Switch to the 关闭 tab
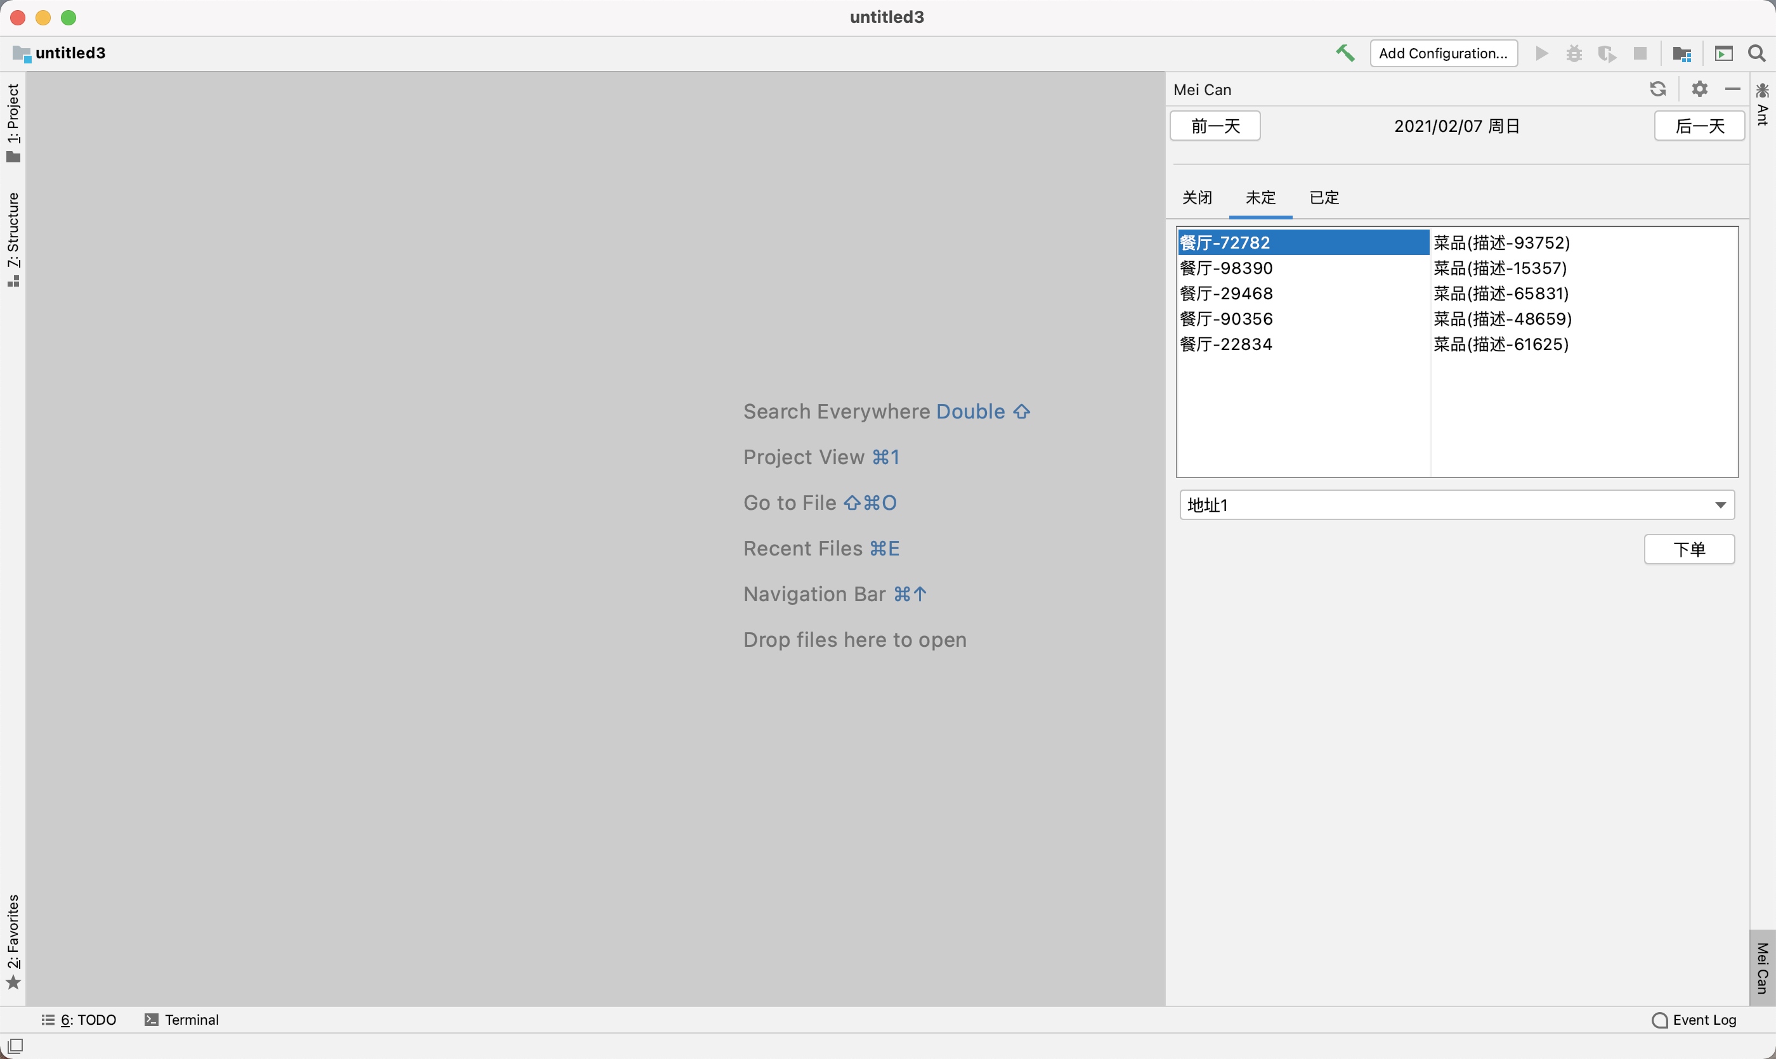 [1197, 198]
